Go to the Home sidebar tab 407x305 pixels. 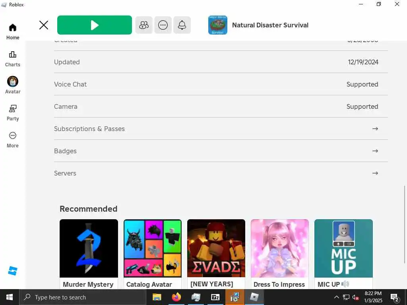point(12,32)
